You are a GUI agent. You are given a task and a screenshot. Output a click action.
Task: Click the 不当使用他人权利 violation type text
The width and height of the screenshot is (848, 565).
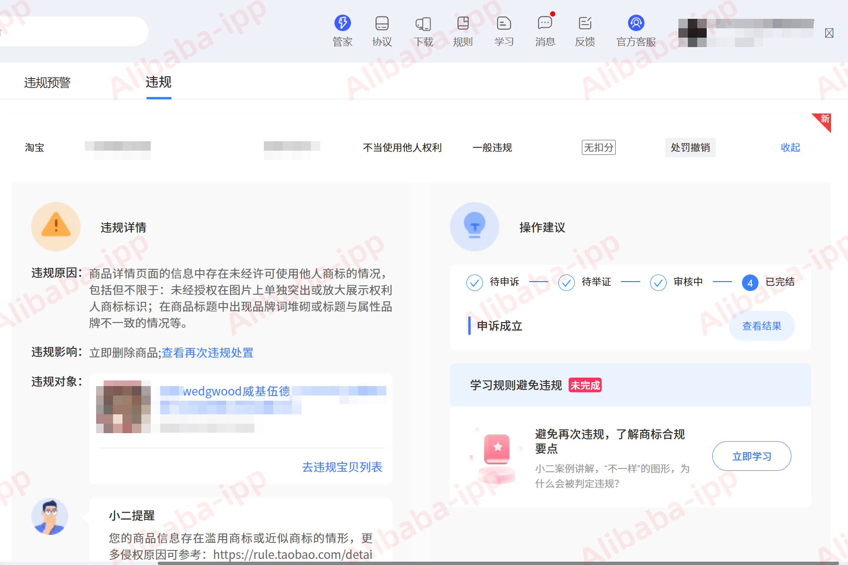(x=402, y=147)
